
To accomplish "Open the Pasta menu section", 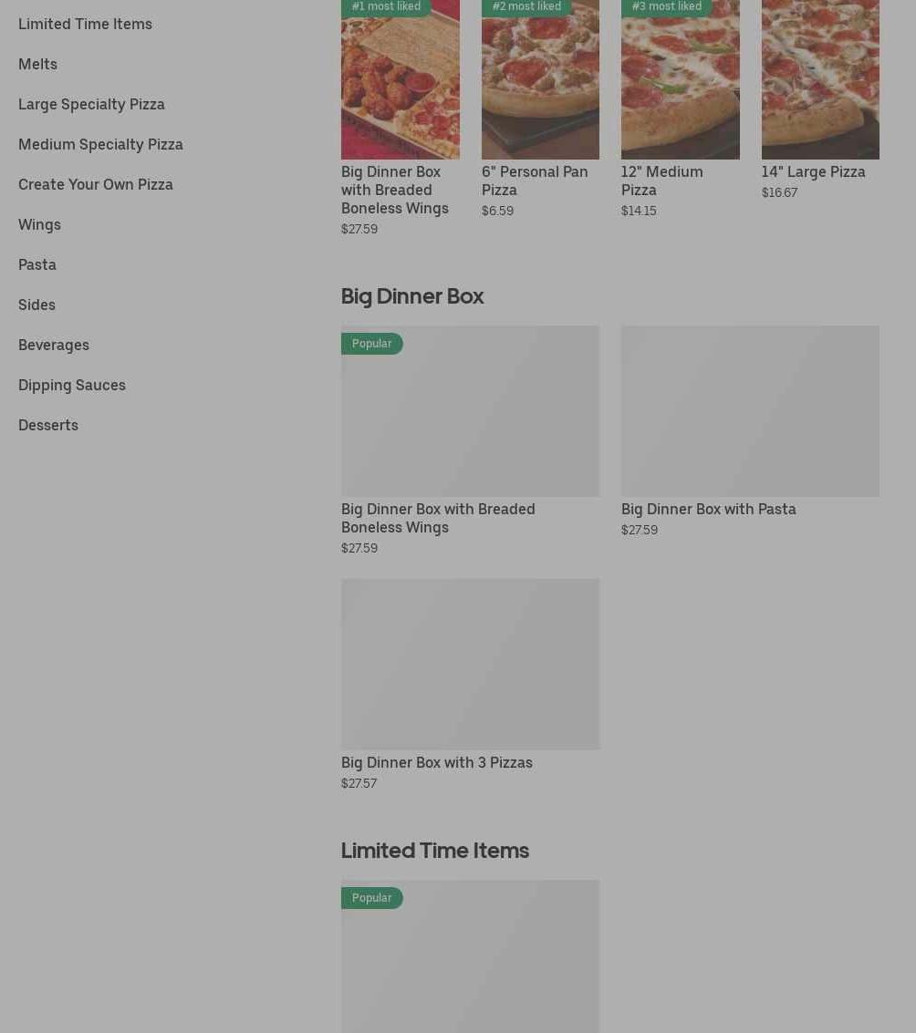I will click(x=37, y=264).
